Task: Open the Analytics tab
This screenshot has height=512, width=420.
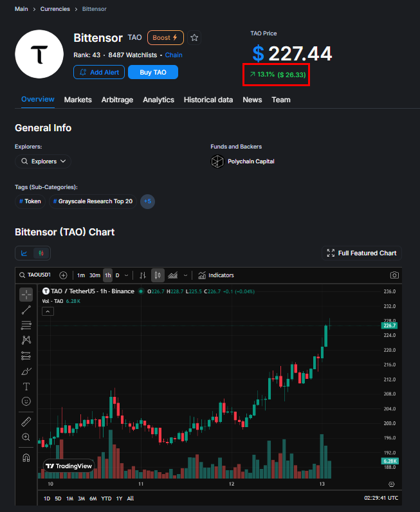Action: point(158,100)
